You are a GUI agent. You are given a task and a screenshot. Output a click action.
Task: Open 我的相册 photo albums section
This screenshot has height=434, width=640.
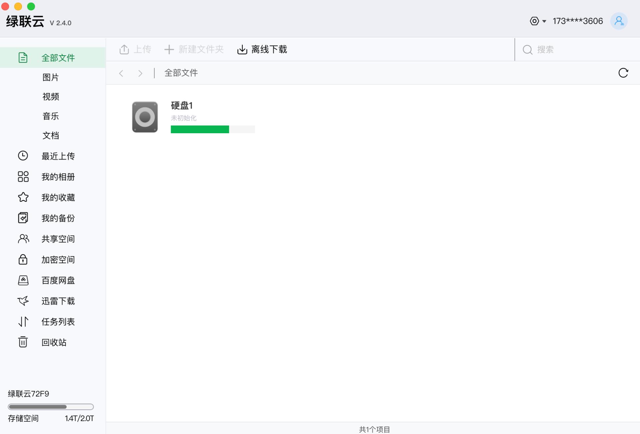(58, 177)
